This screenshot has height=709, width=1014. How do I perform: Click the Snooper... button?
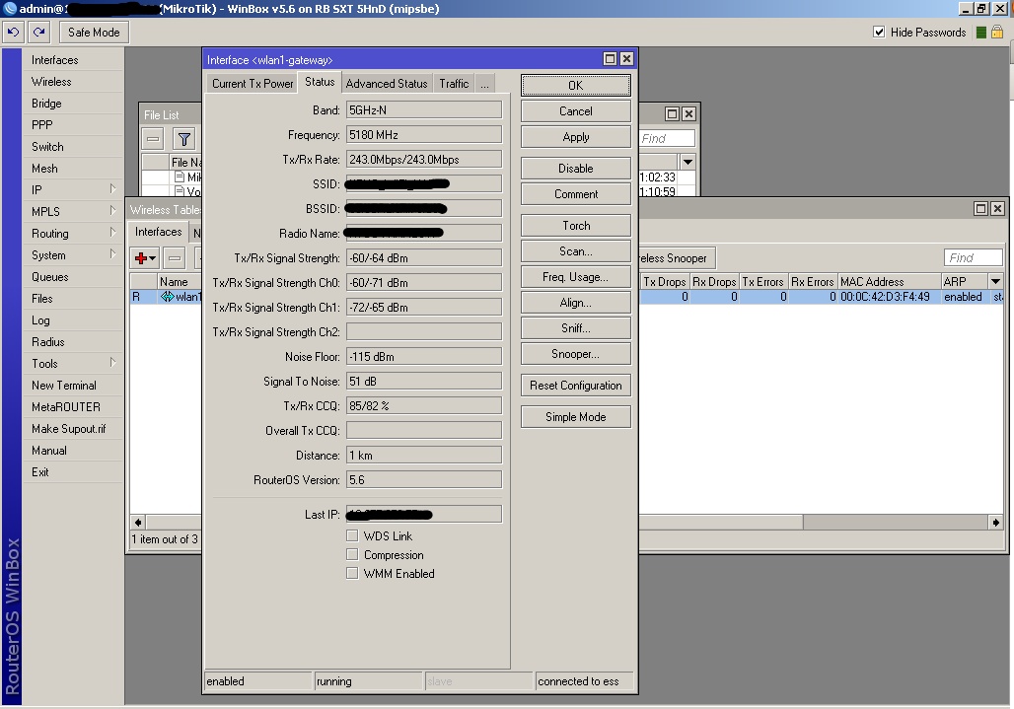[x=575, y=354]
